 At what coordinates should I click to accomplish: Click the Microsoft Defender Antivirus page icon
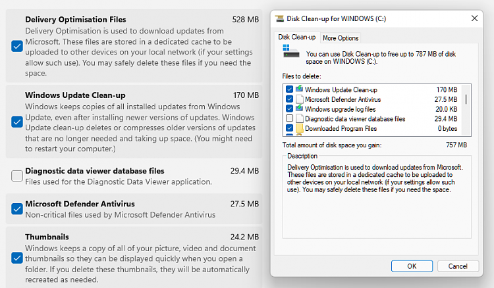click(300, 99)
